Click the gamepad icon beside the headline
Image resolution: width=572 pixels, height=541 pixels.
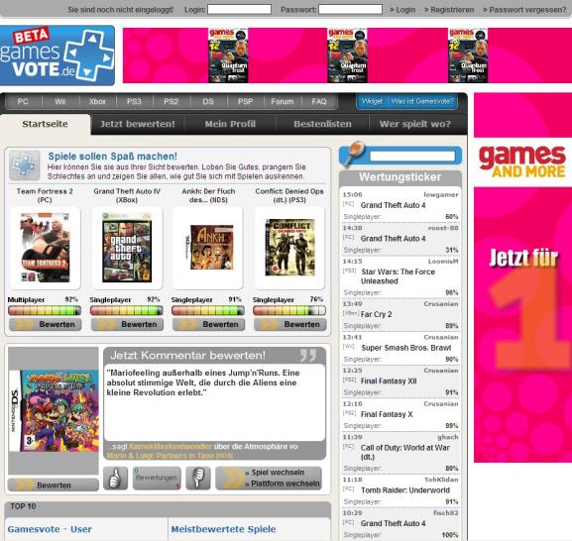point(25,165)
